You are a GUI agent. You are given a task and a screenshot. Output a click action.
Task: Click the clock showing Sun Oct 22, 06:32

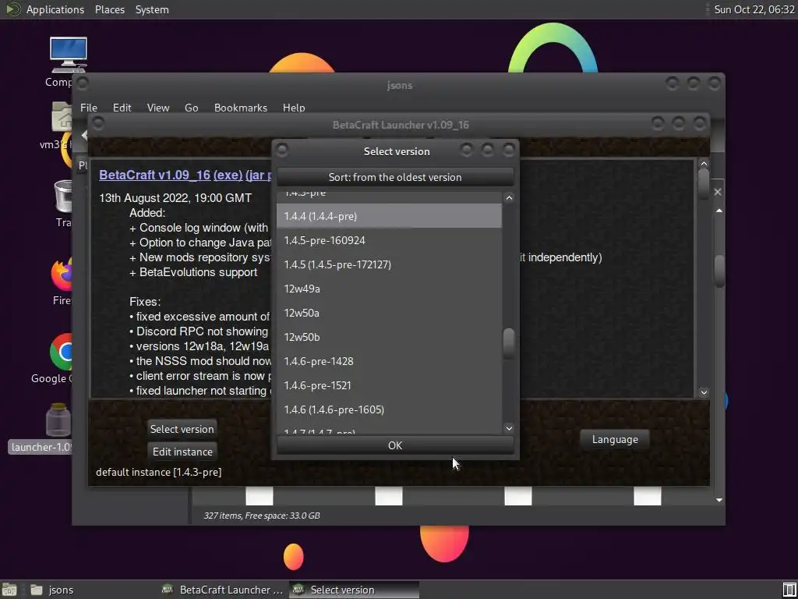tap(754, 9)
